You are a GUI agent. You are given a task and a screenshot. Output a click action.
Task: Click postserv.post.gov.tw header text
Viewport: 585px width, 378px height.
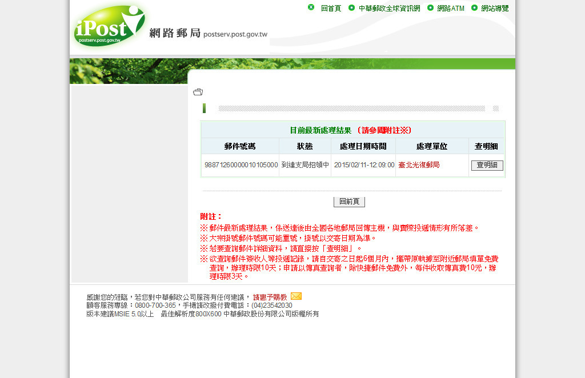coord(235,34)
